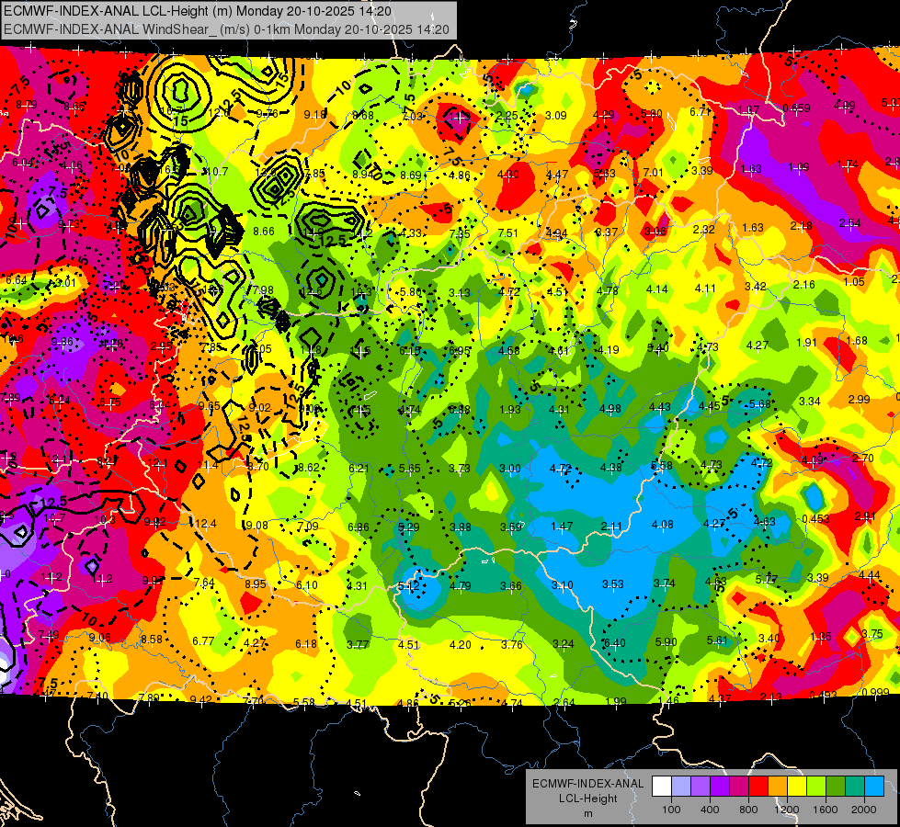Screen dimensions: 900x827
Task: Click the lime green swatch left of 1600
Action: [x=816, y=787]
